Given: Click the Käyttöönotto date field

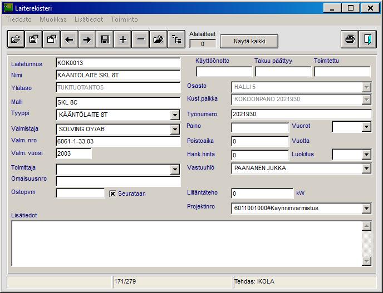Looking at the screenshot, I should [x=224, y=72].
